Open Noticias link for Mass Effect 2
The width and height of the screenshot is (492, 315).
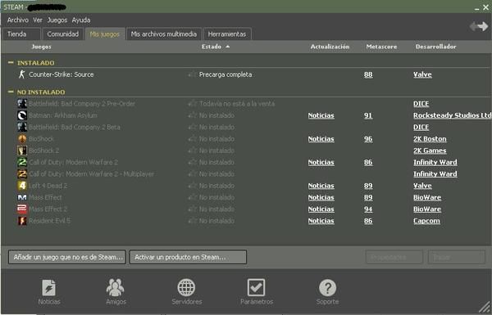click(x=321, y=209)
